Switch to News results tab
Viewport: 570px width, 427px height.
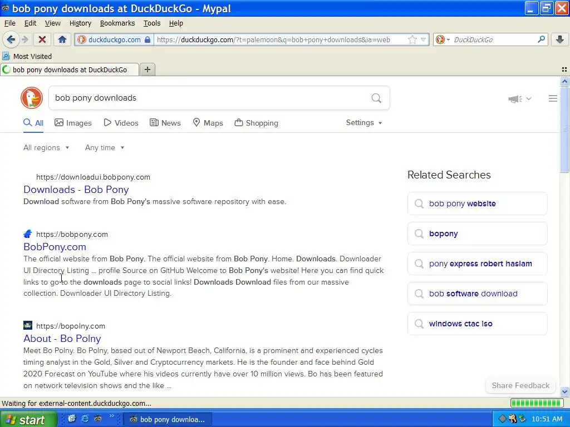coord(165,123)
